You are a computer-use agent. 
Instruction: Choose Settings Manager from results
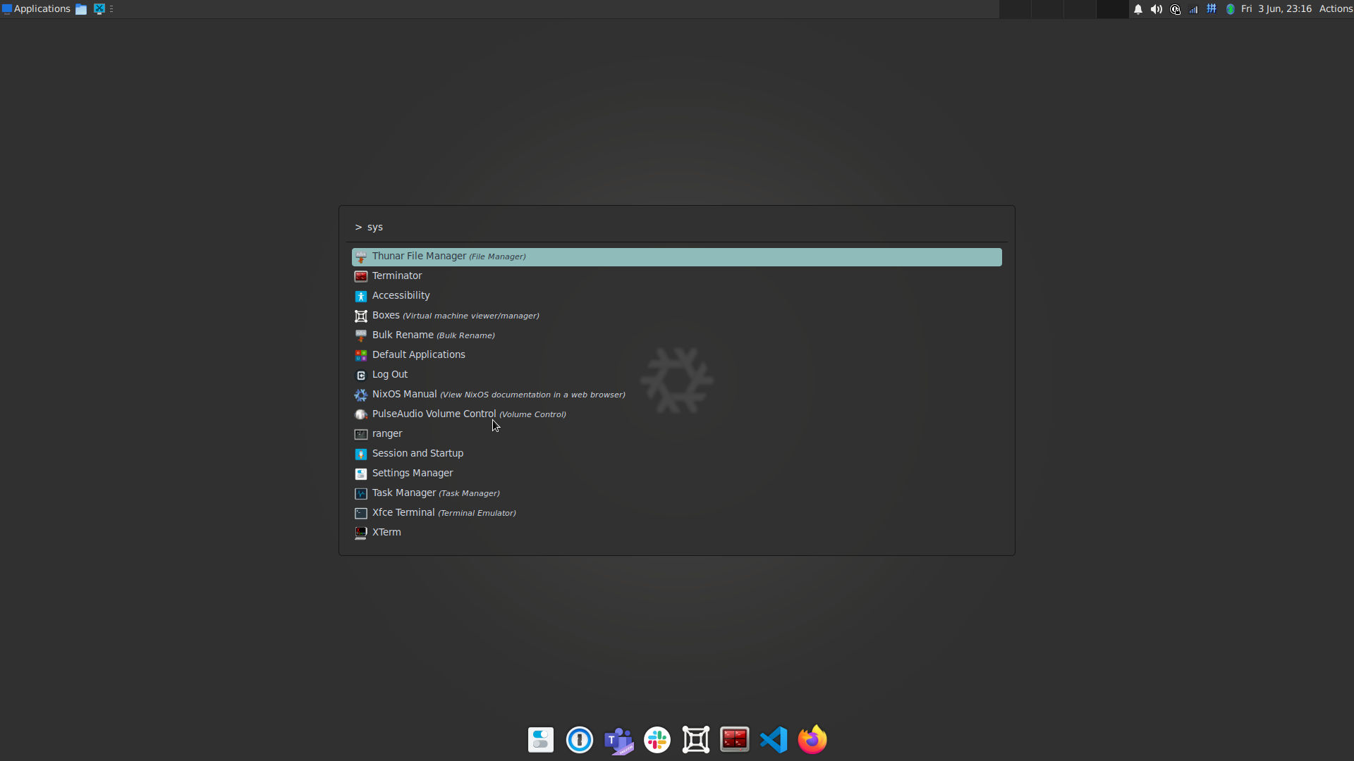click(413, 474)
